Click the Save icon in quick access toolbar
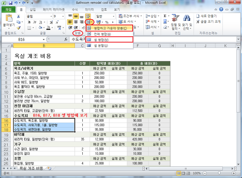Image resolution: width=242 pixels, height=178 pixels. tap(11, 3)
